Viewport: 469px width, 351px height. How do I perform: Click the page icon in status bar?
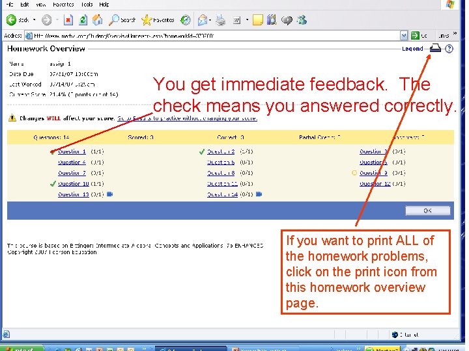coord(7,334)
